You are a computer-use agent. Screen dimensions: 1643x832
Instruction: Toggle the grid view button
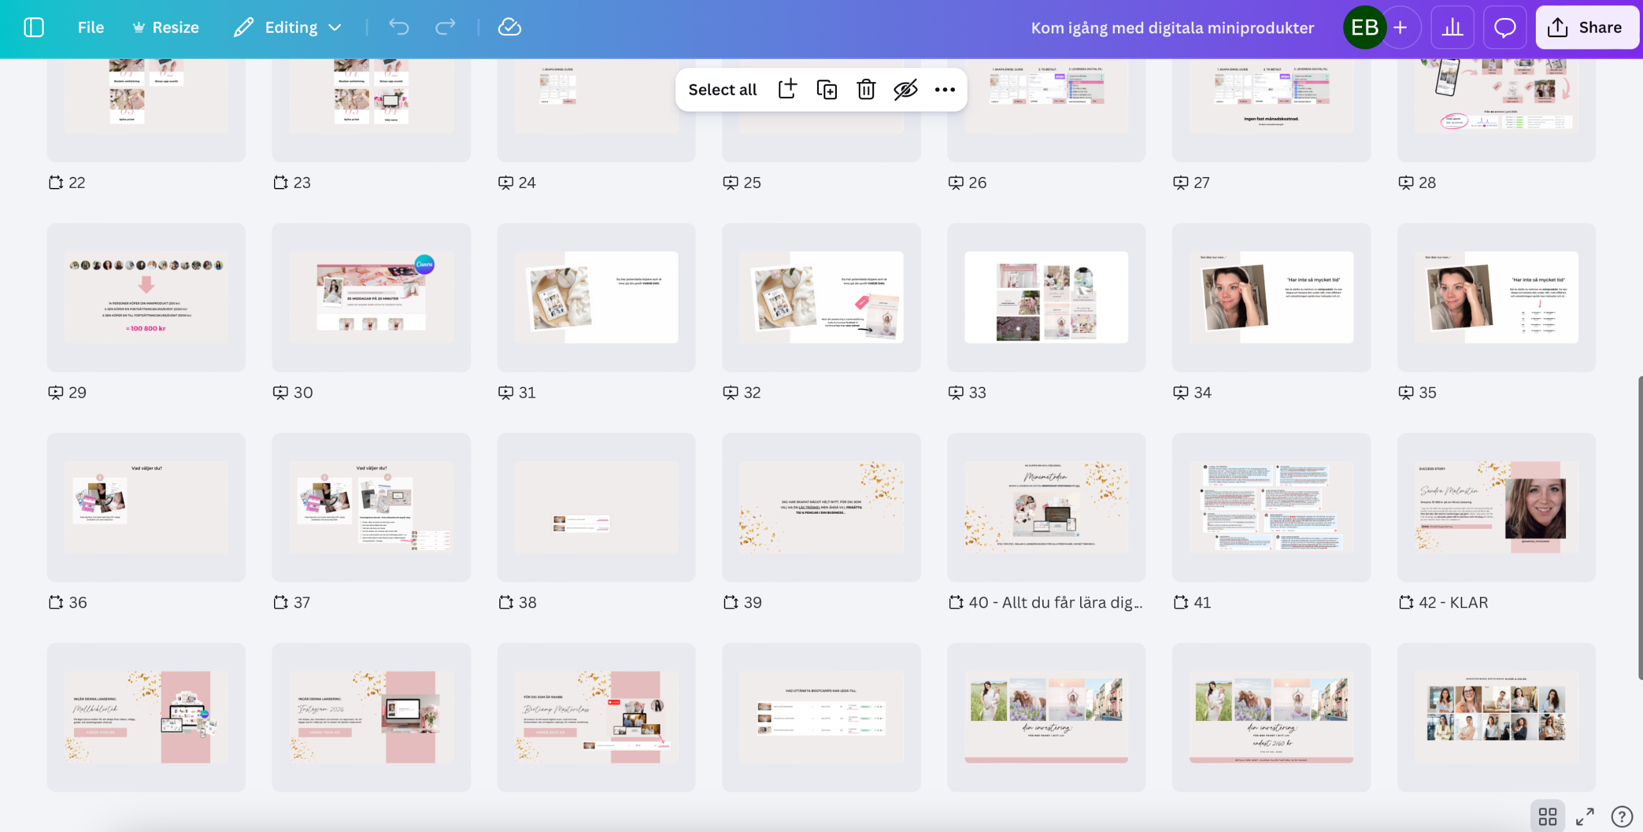coord(1547,817)
